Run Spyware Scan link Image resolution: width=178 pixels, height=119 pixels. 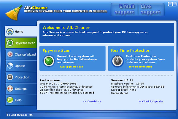click(71, 67)
